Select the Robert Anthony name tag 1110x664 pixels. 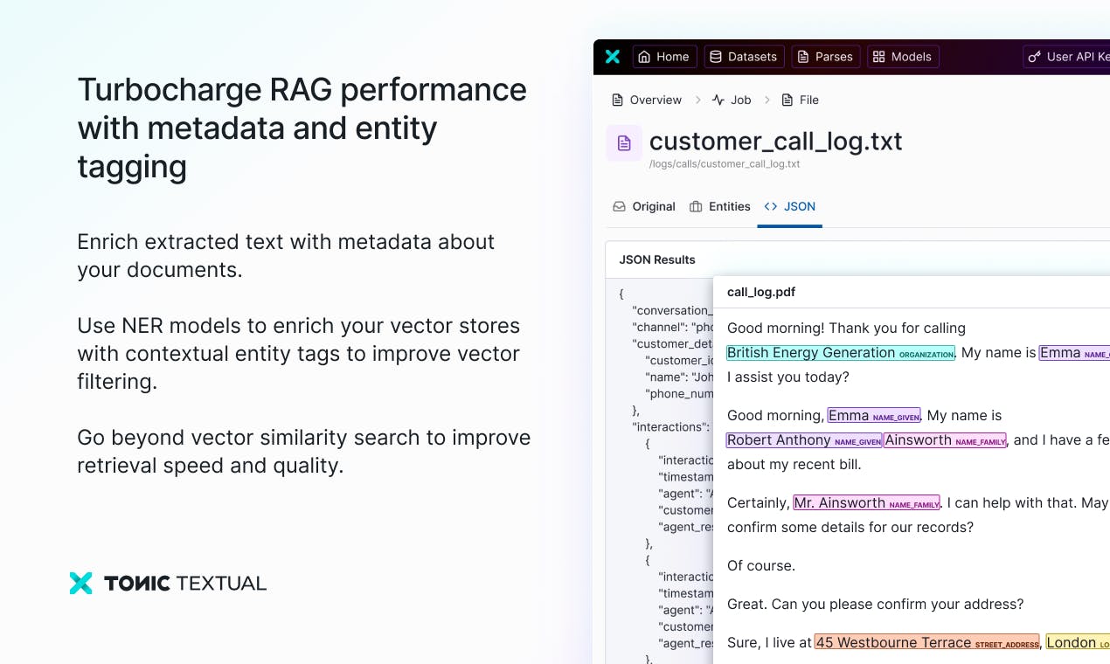click(804, 440)
